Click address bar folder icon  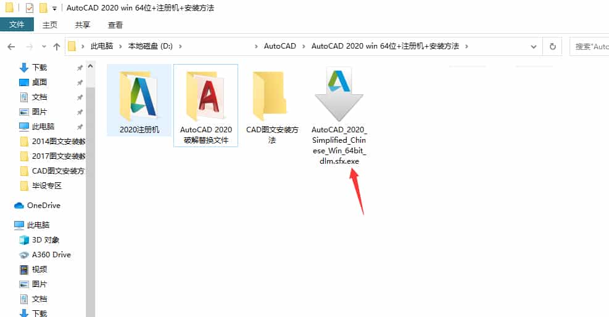click(72, 47)
